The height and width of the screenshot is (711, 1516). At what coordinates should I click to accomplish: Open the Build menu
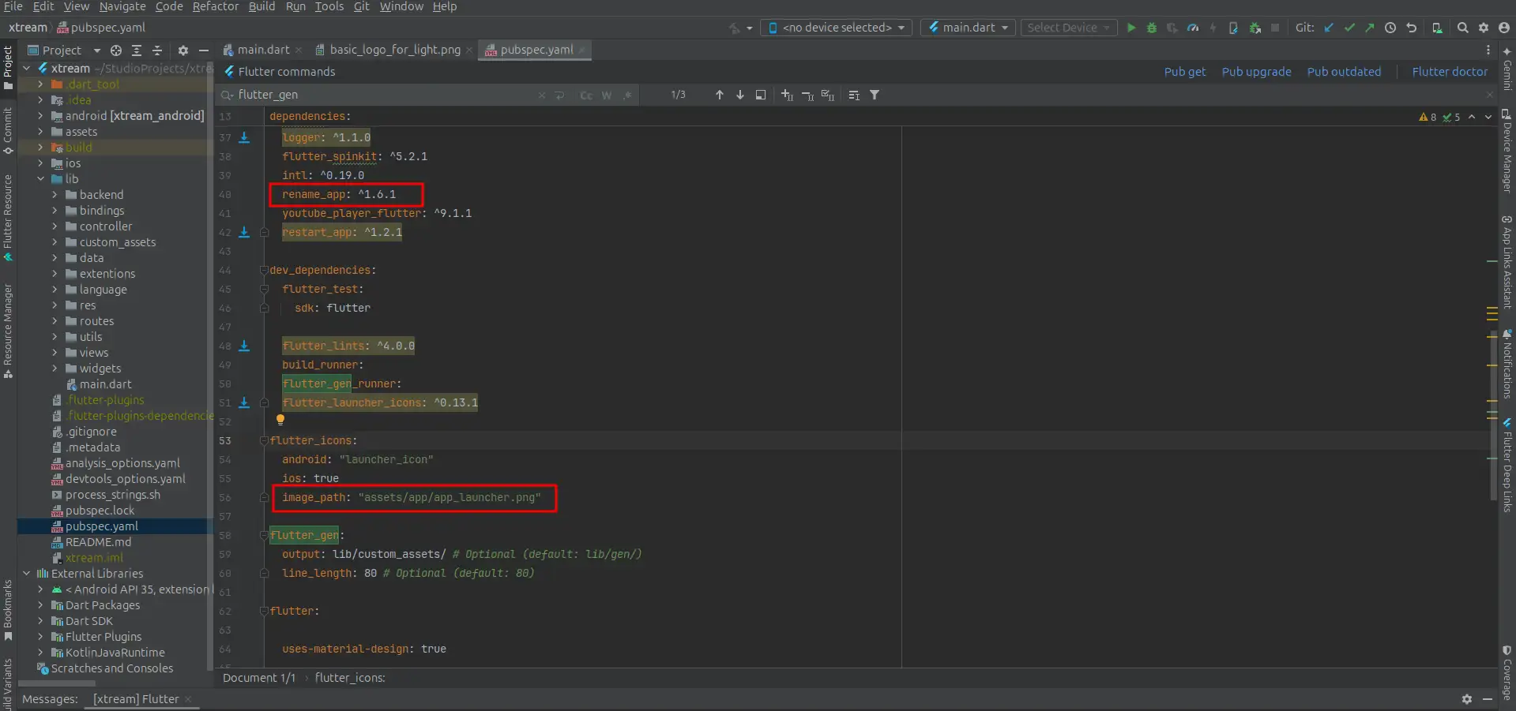tap(261, 6)
